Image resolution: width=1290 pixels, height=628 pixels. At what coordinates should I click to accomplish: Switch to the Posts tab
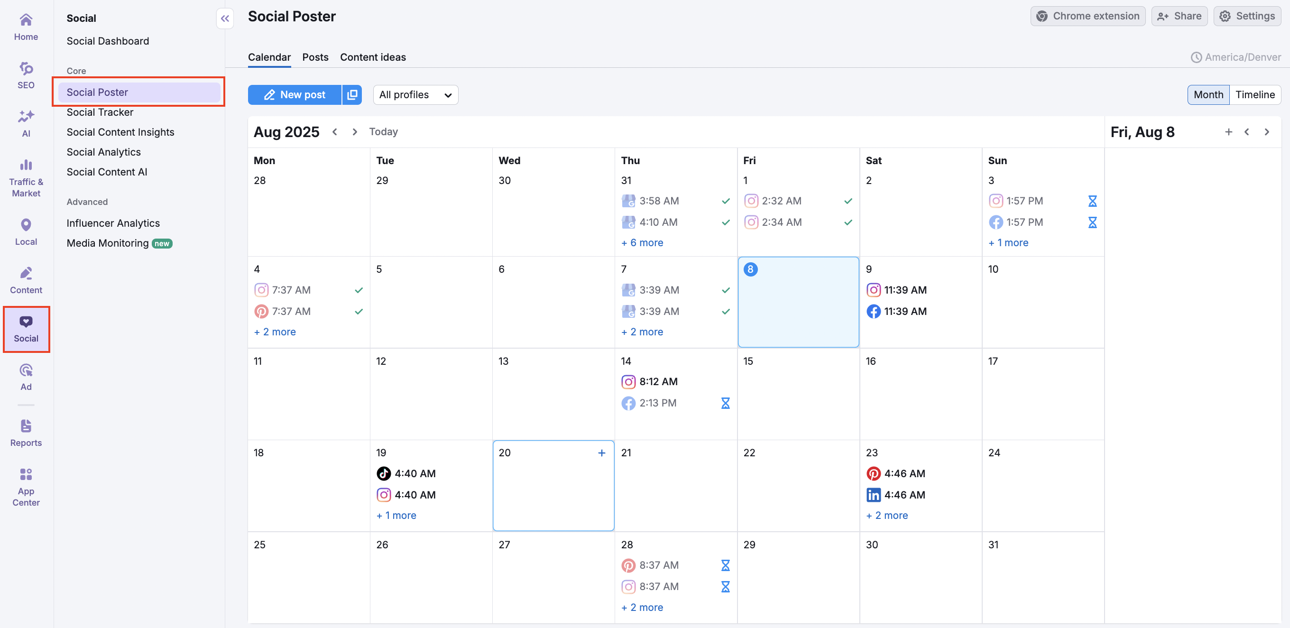[315, 57]
